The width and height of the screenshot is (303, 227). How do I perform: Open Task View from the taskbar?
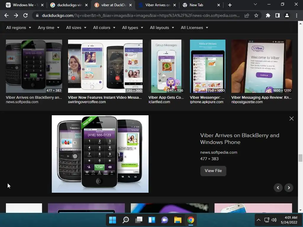138,220
